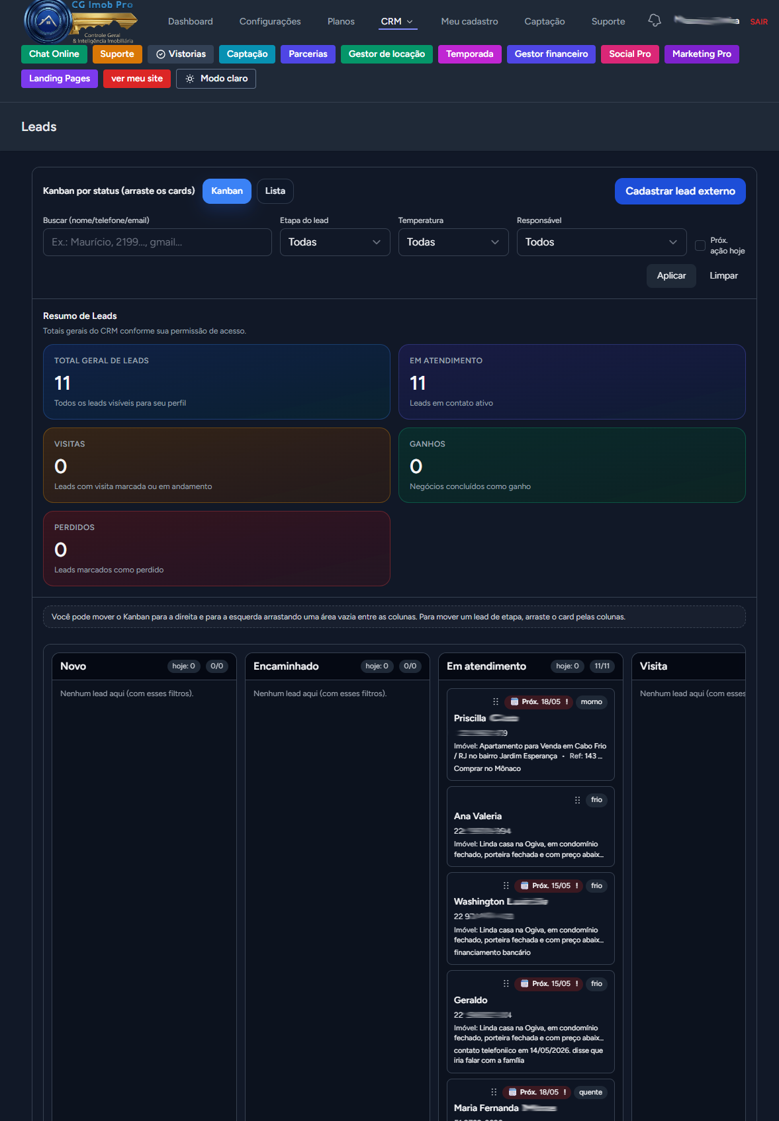
Task: Click the orange Suporte button
Action: [x=117, y=54]
